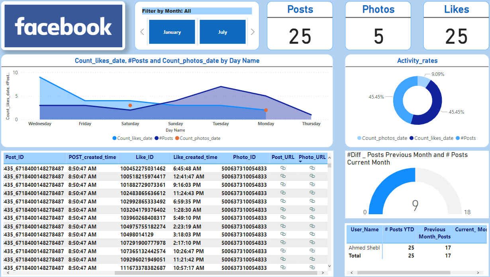Click the left chevron in month slicer
This screenshot has height=277, width=490.
[x=141, y=32]
